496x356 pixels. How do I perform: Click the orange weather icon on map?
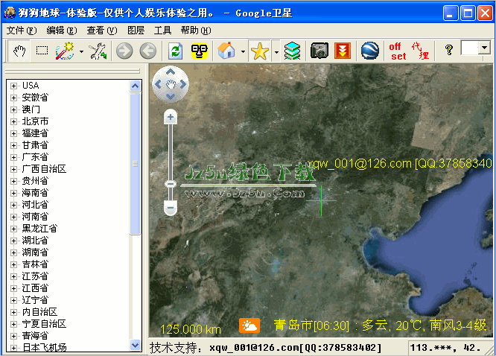click(x=249, y=325)
